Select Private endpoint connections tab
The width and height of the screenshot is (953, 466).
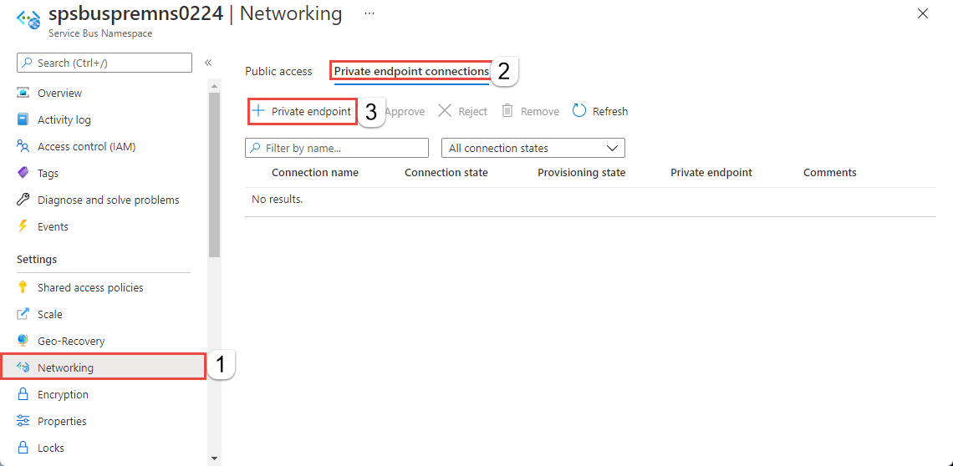tap(411, 71)
